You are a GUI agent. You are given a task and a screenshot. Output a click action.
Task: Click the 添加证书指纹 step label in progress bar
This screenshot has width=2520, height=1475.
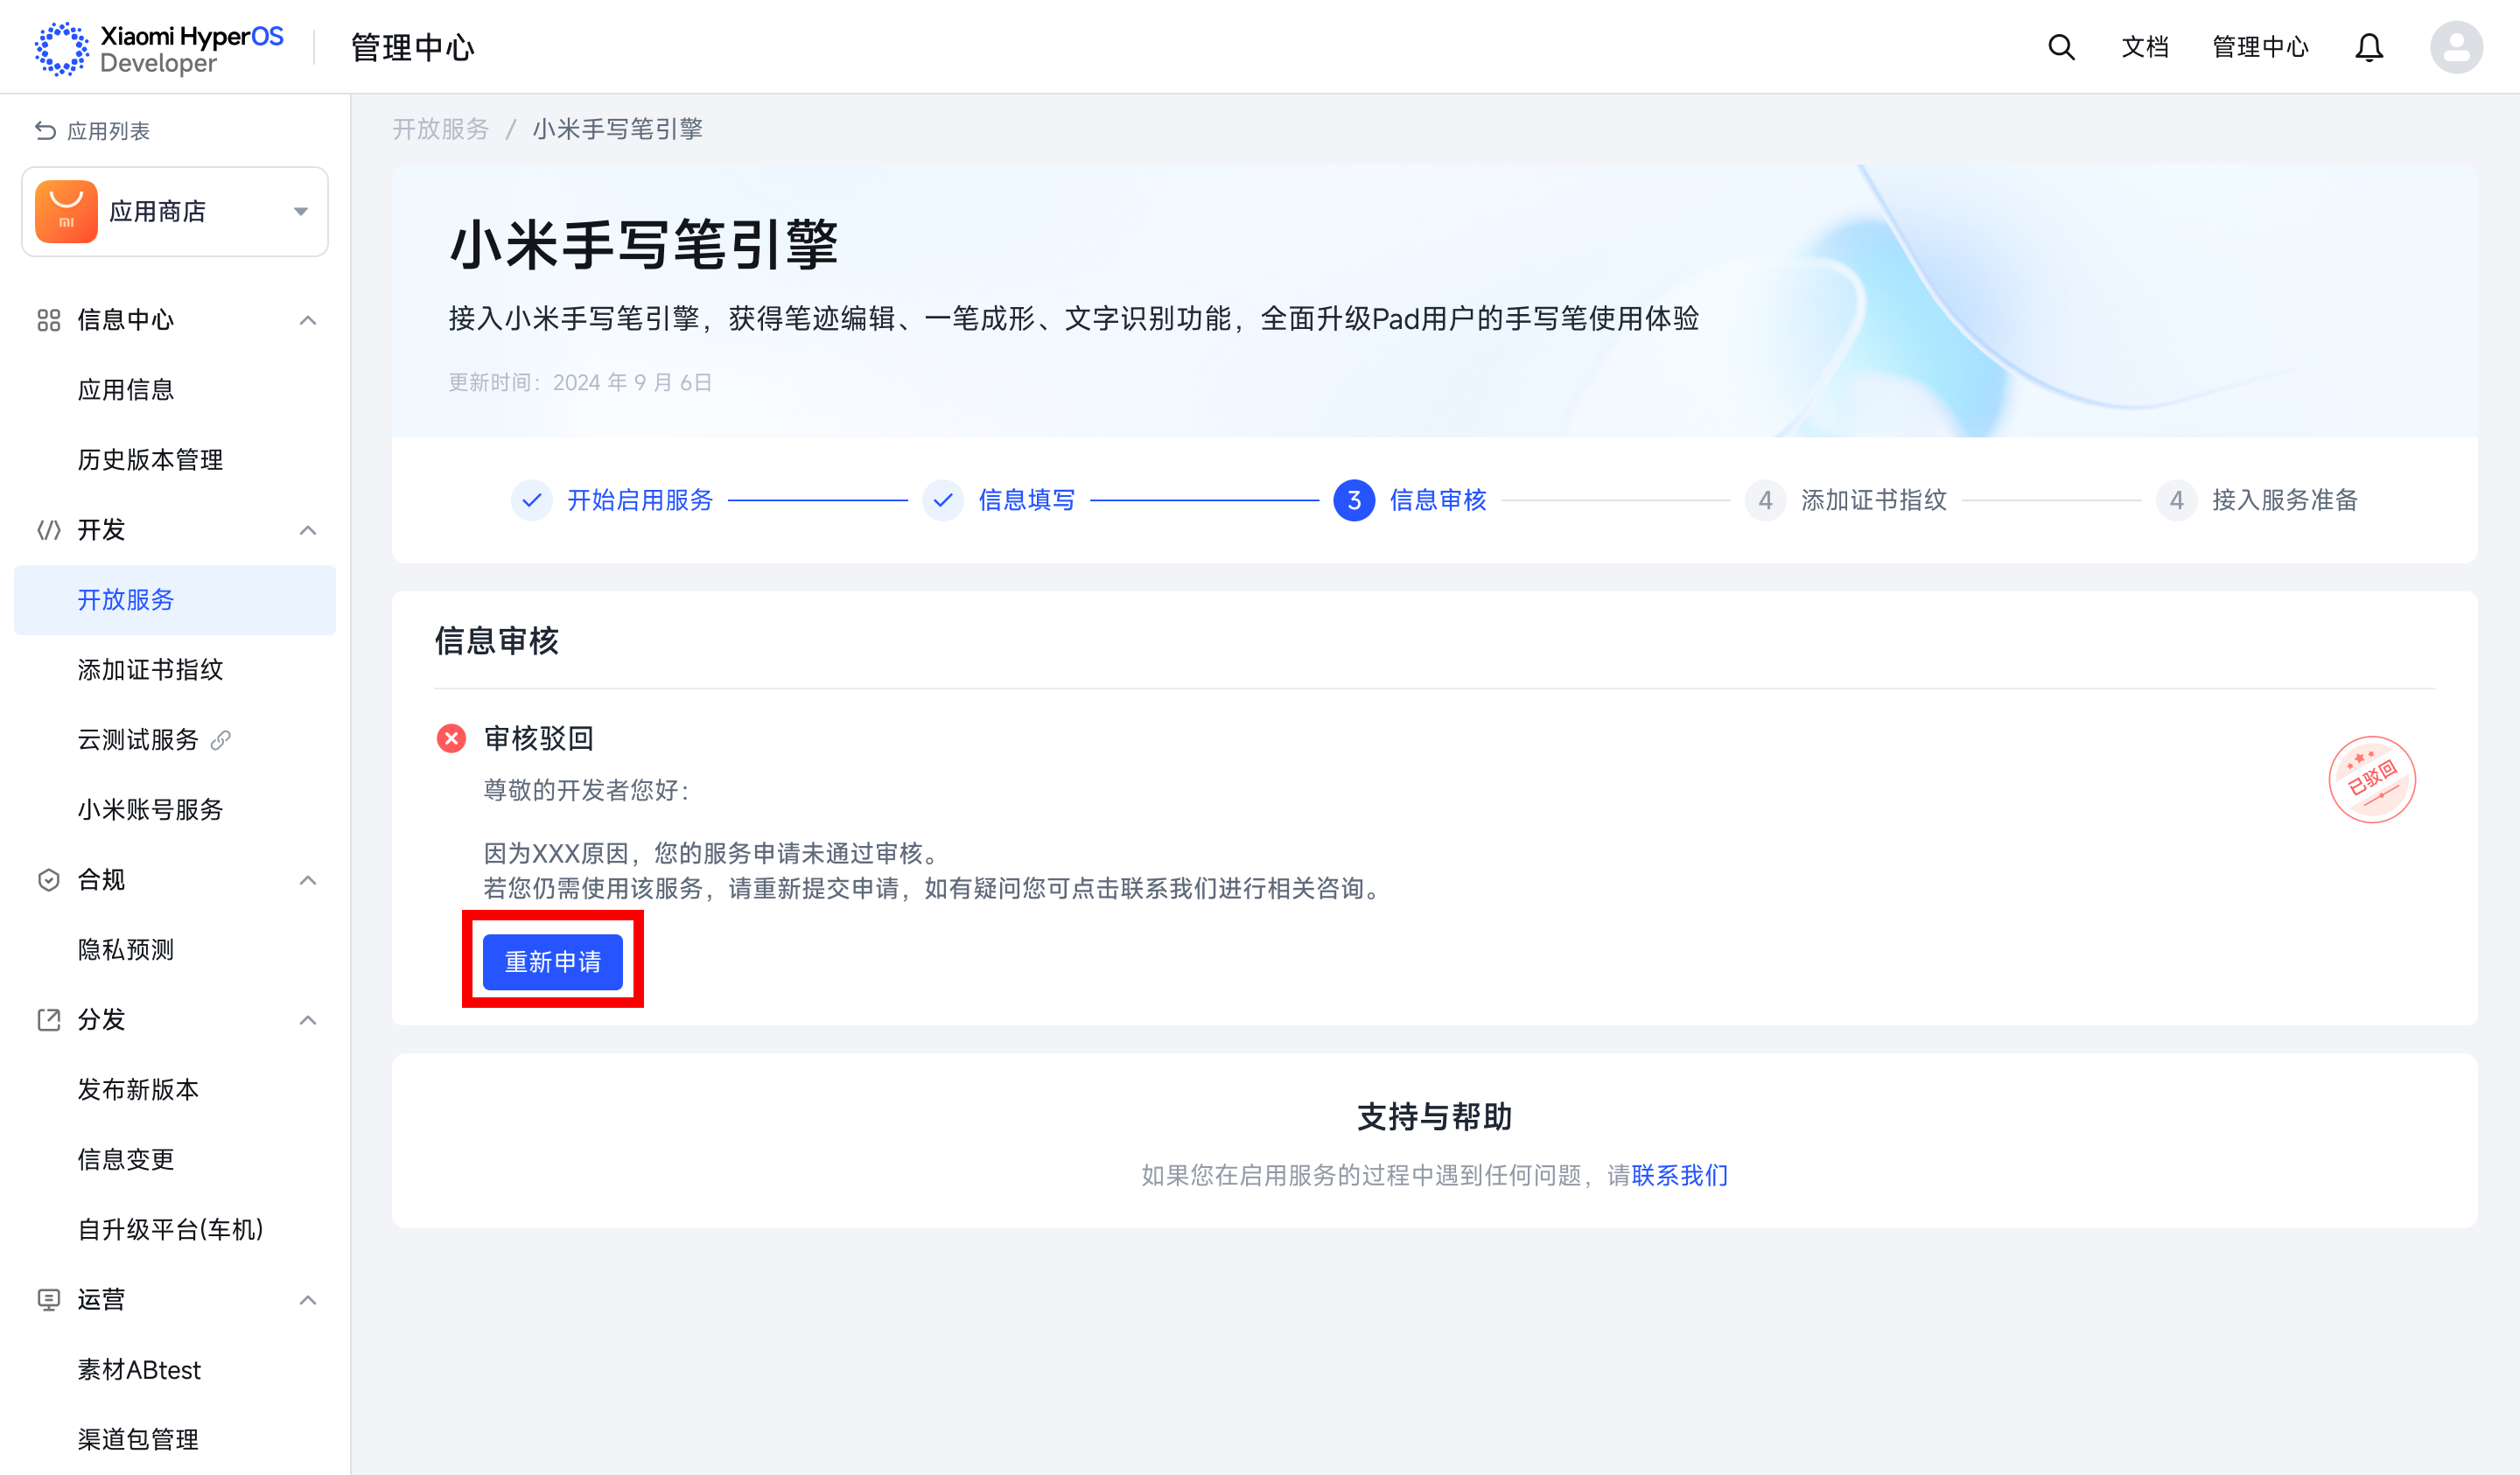pyautogui.click(x=1873, y=500)
